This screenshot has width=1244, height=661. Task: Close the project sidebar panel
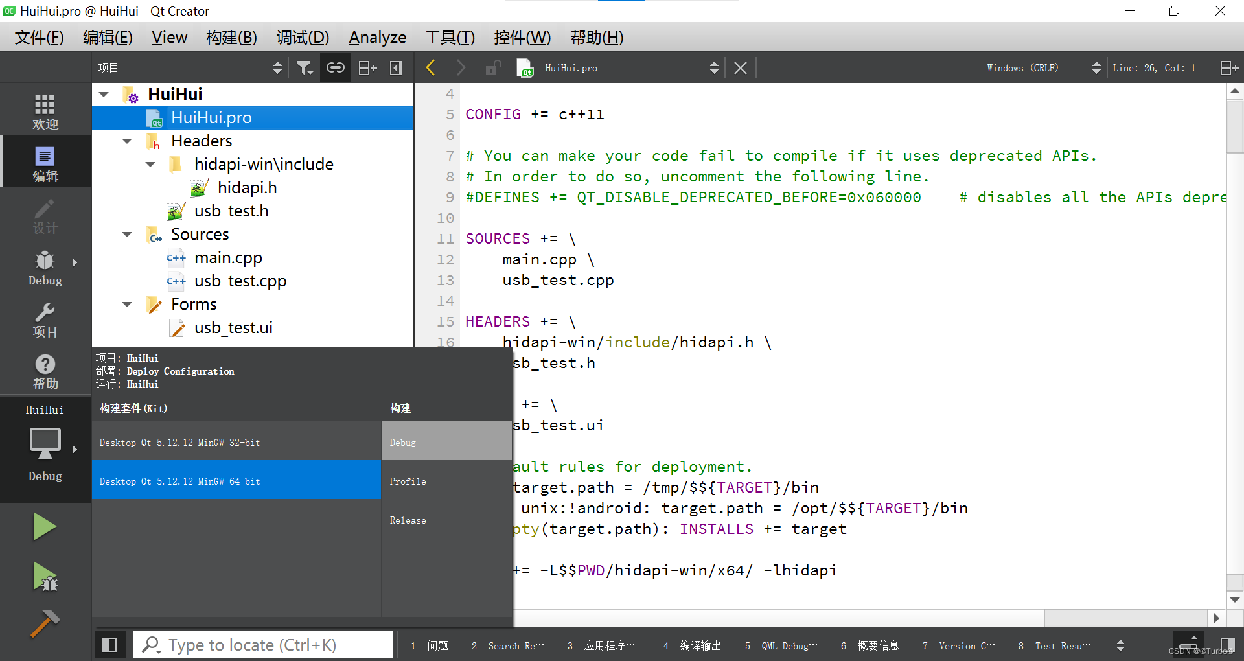click(396, 67)
